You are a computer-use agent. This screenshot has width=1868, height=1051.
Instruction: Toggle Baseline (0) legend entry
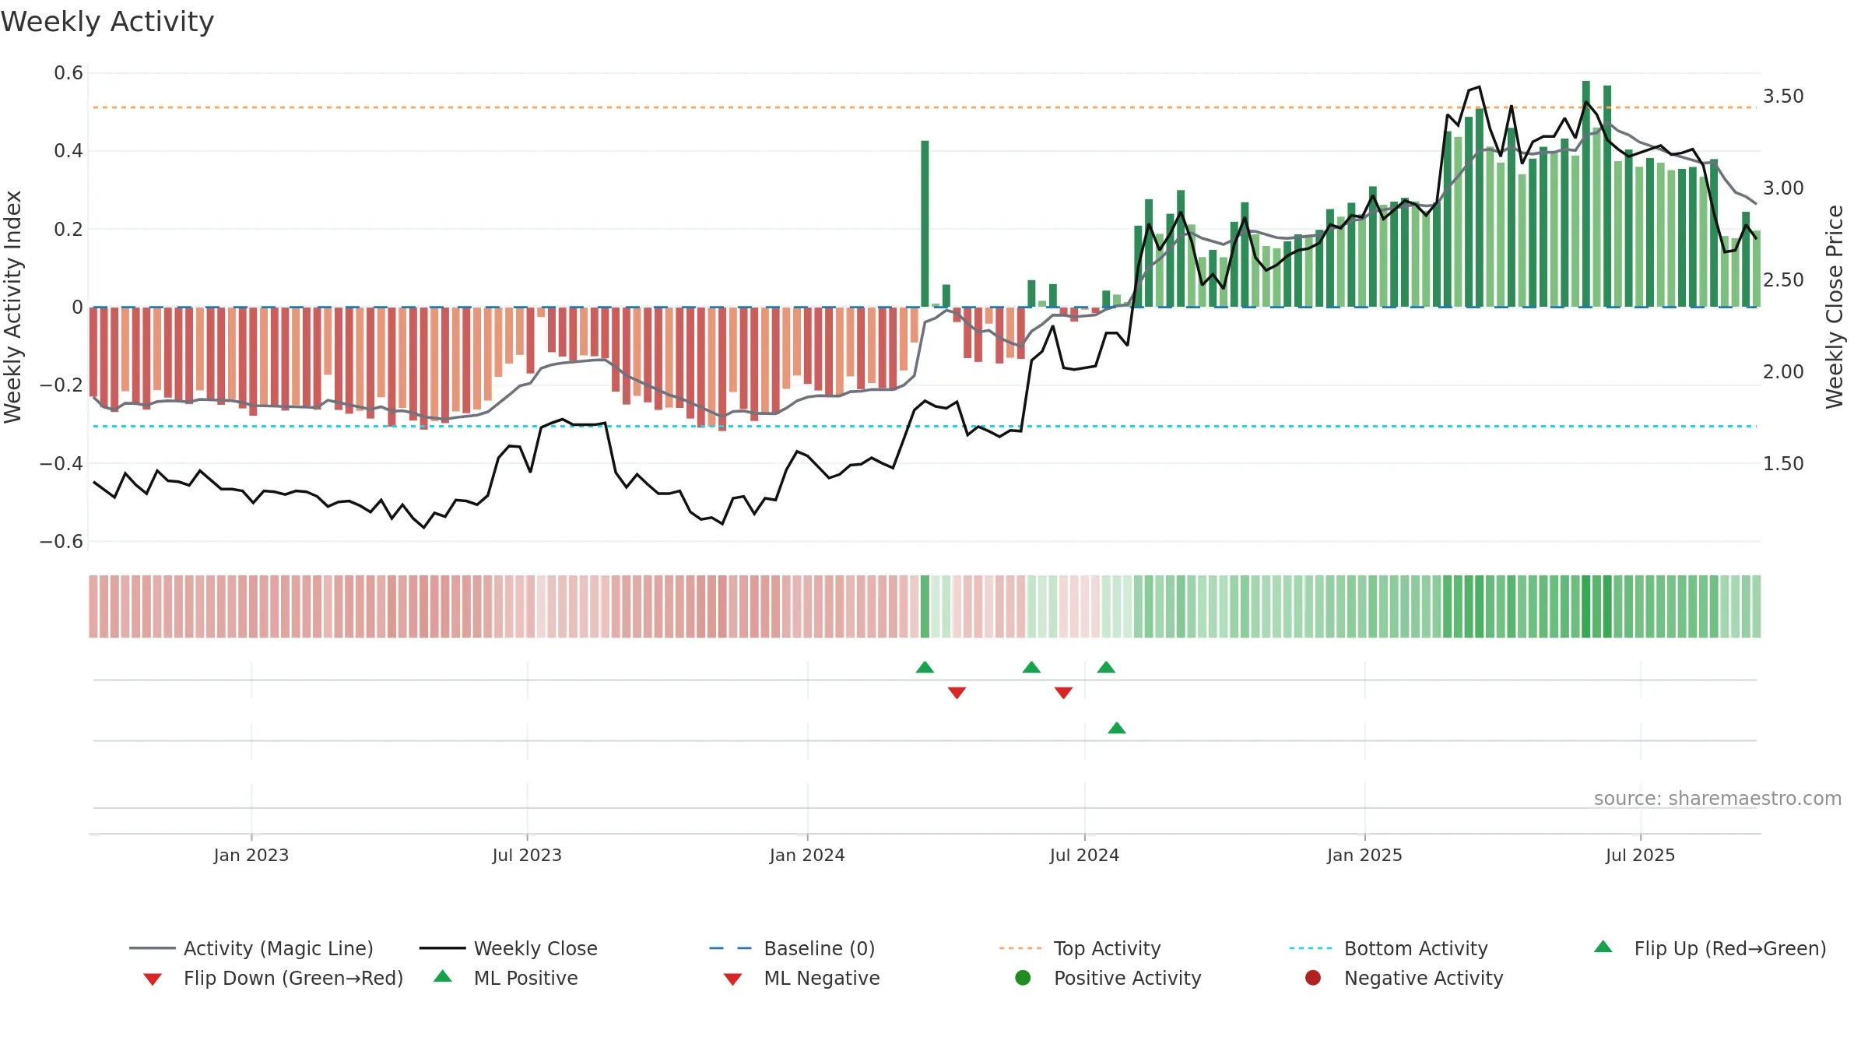click(792, 948)
